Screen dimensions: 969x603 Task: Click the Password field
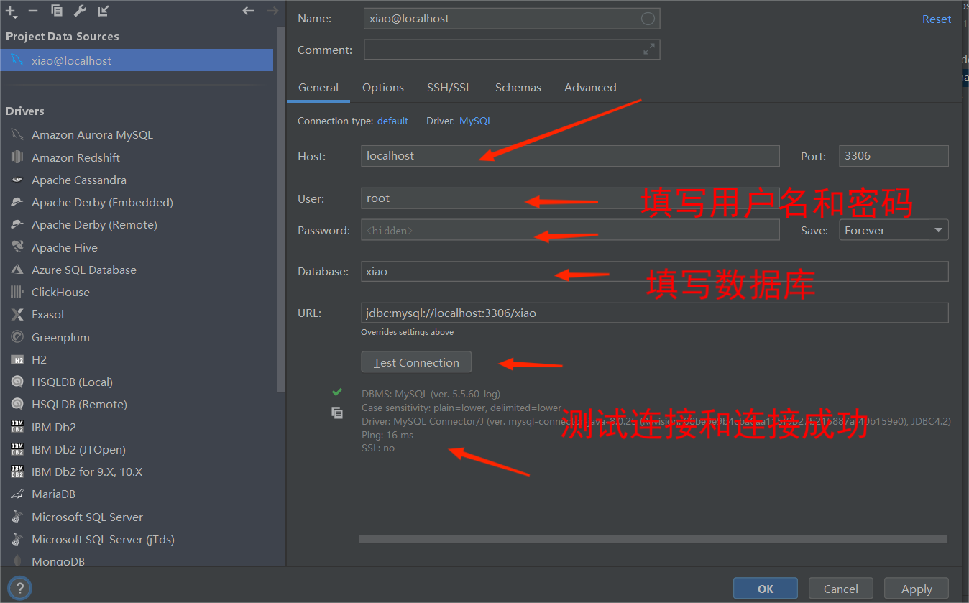coord(570,230)
